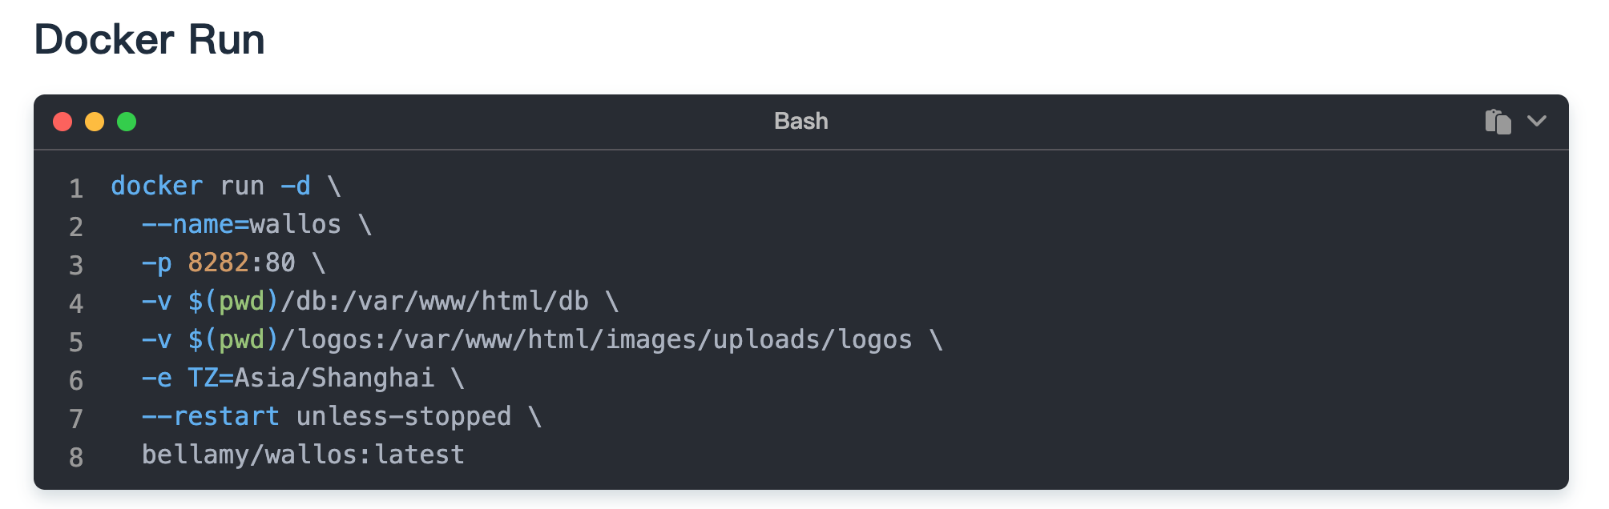Click unless-stopped policy text
The height and width of the screenshot is (509, 1609).
404,416
